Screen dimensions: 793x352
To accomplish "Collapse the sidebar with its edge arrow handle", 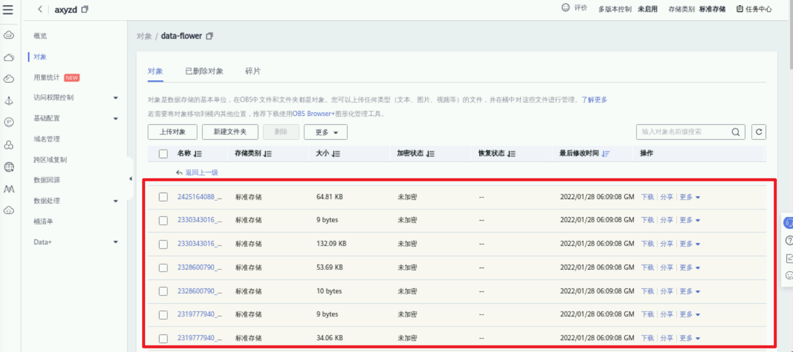I will pos(130,179).
